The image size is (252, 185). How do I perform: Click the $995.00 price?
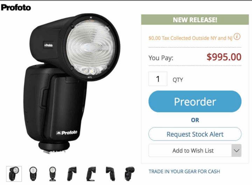(x=224, y=57)
